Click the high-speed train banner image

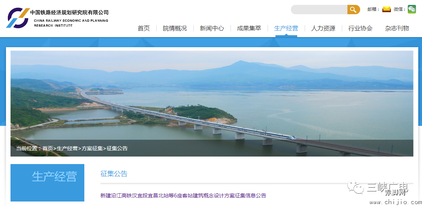tap(212, 103)
